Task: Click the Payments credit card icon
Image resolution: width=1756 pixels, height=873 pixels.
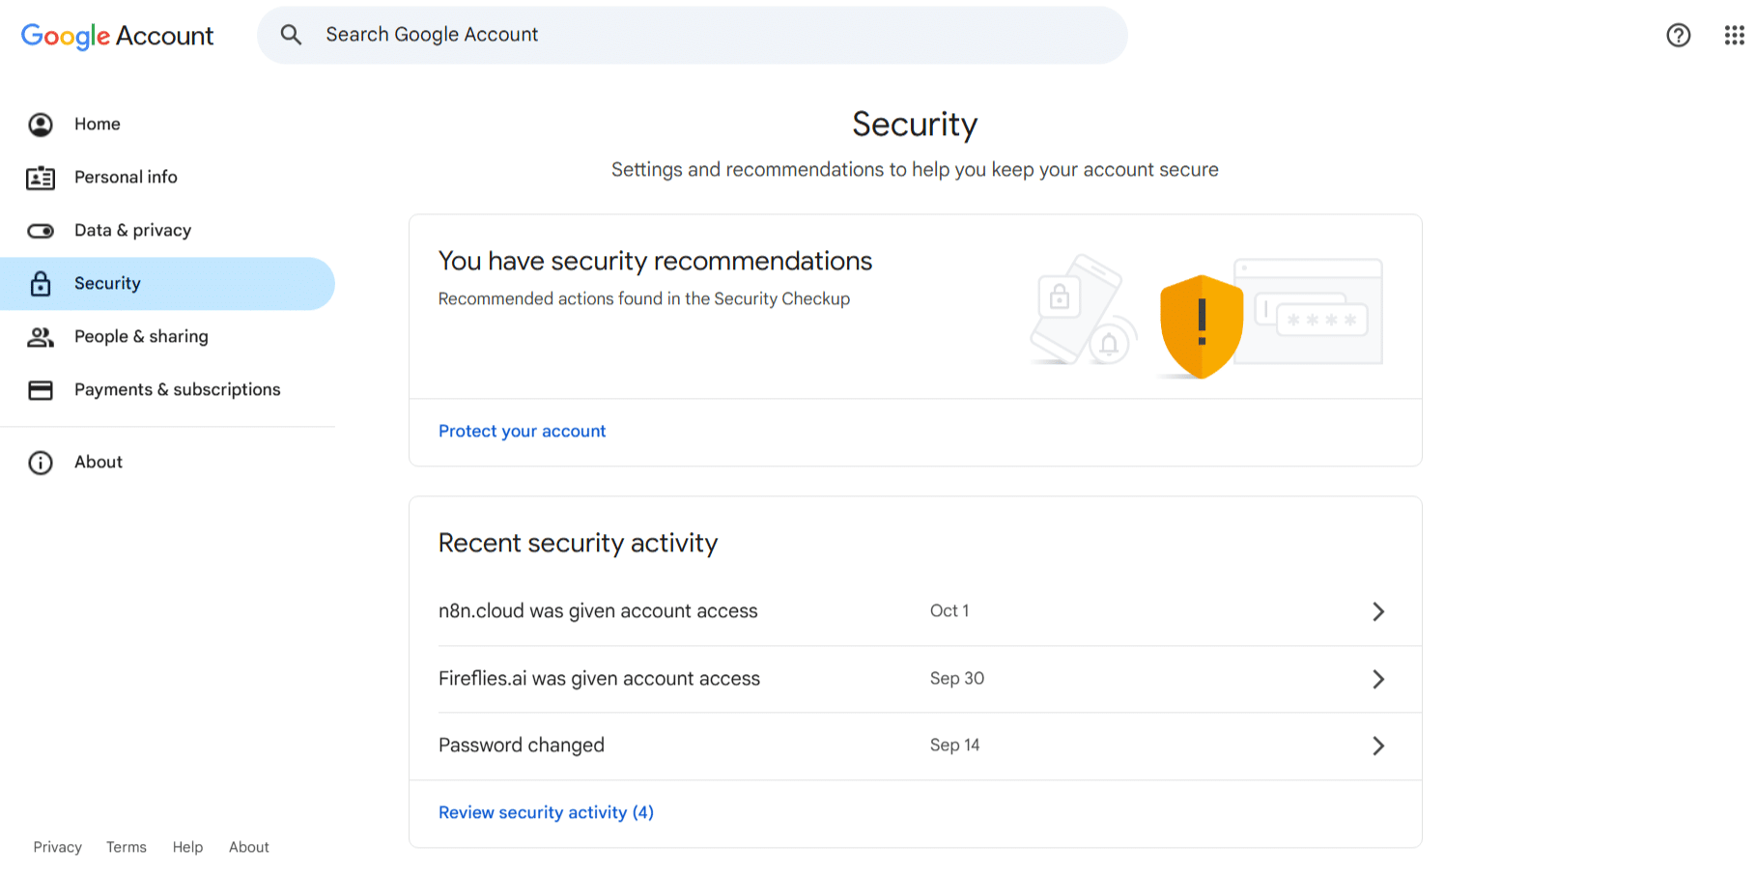Action: click(x=41, y=390)
